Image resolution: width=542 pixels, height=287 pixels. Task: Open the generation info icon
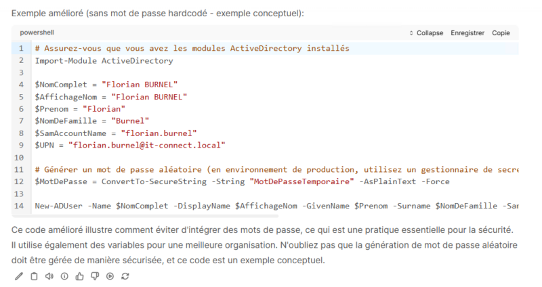(x=64, y=276)
